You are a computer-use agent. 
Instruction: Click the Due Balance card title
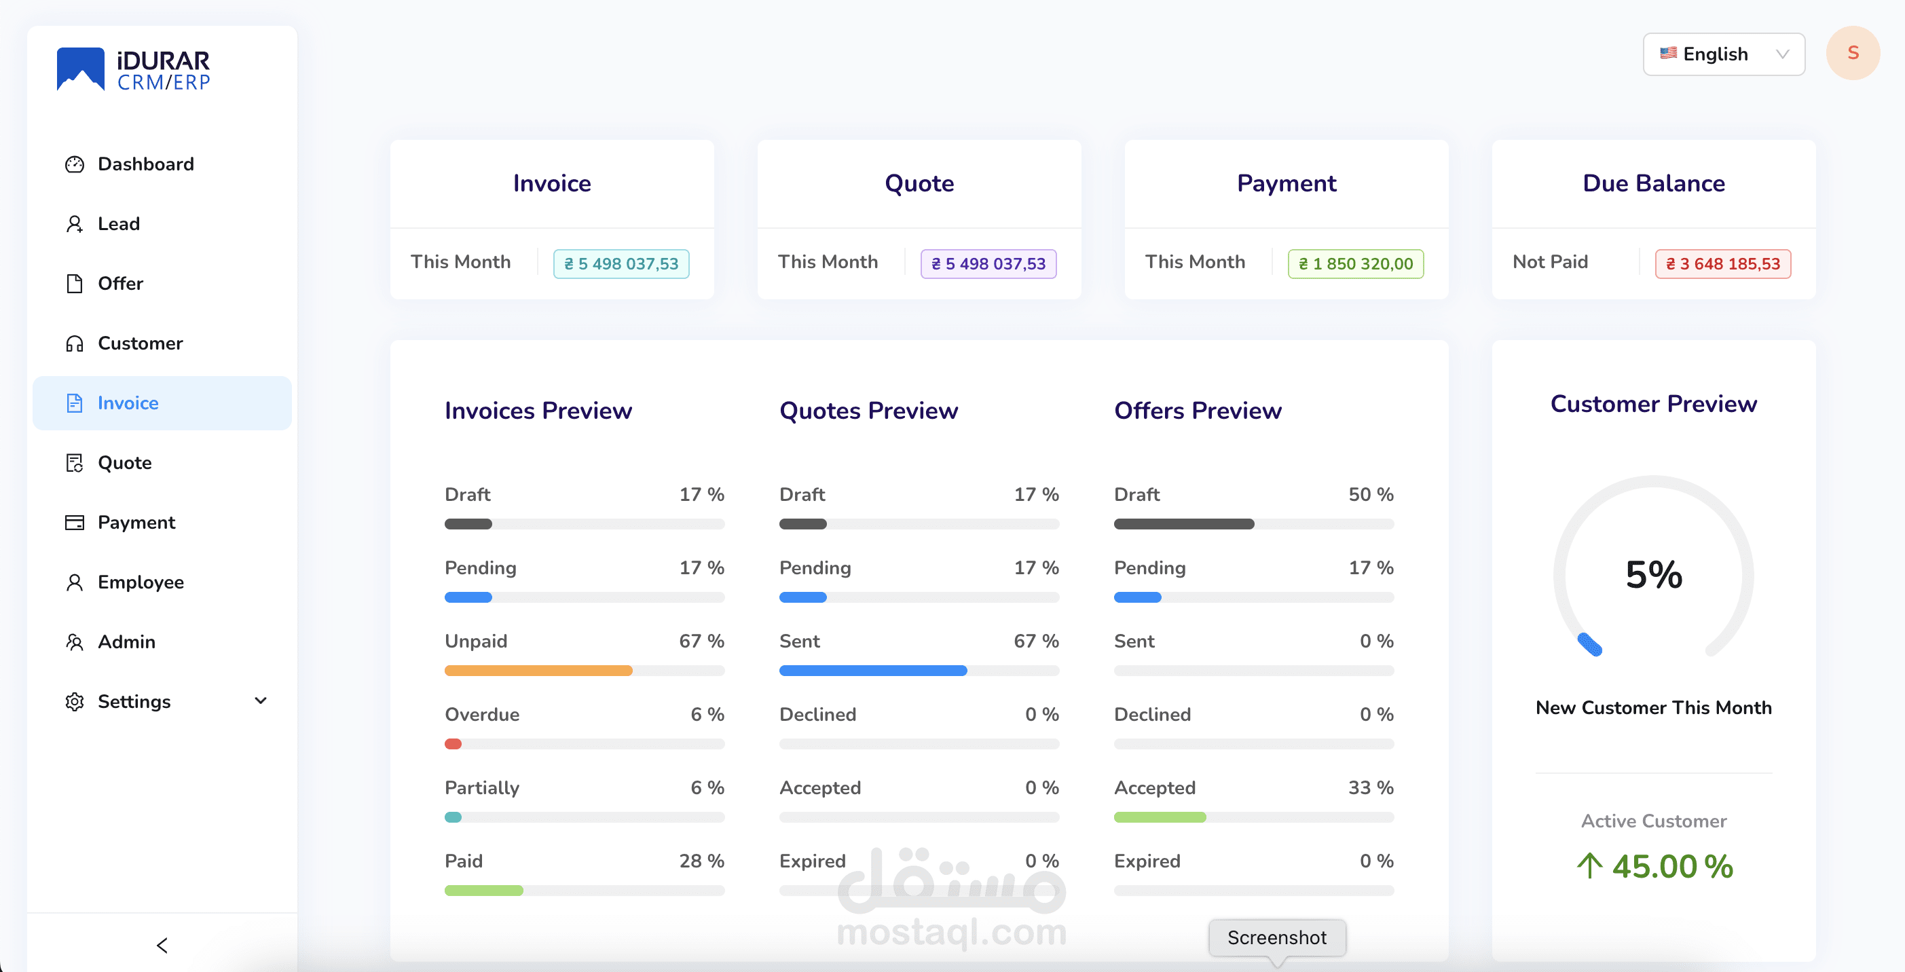click(x=1654, y=183)
